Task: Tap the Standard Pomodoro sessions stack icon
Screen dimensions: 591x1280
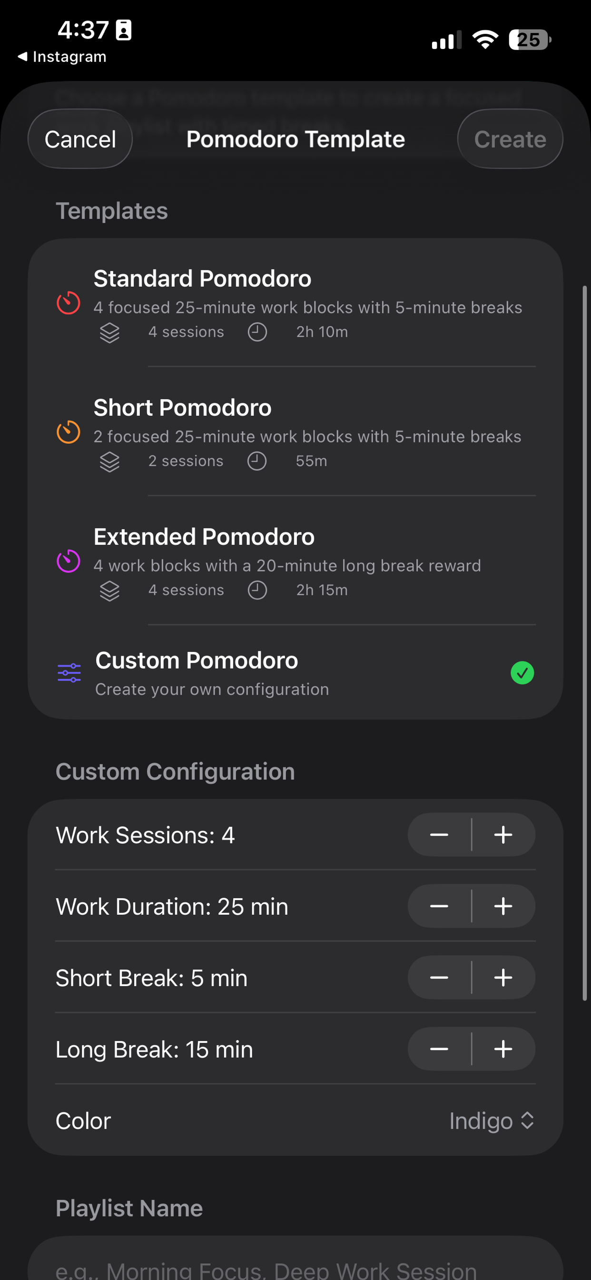Action: coord(110,332)
